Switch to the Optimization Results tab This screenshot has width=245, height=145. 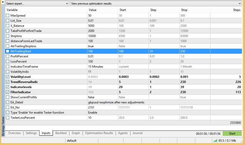click(x=99, y=133)
